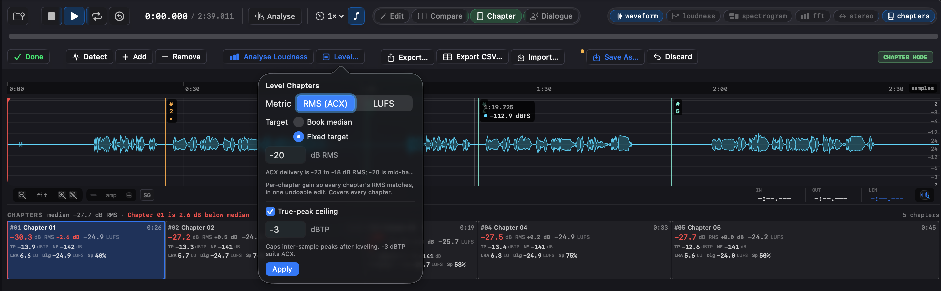This screenshot has width=941, height=291.
Task: Click chapter 2 marker on waveform
Action: click(171, 107)
